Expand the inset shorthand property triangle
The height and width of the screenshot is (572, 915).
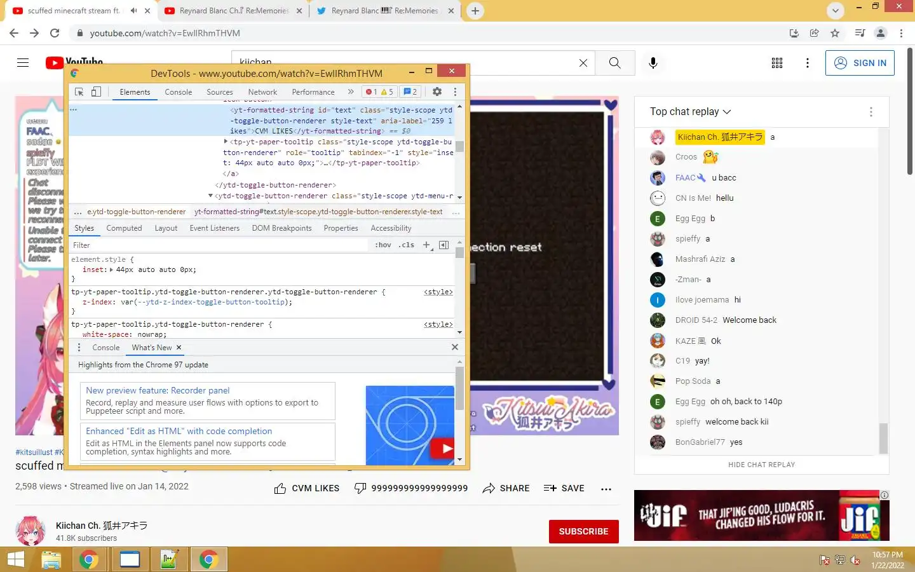tap(112, 269)
